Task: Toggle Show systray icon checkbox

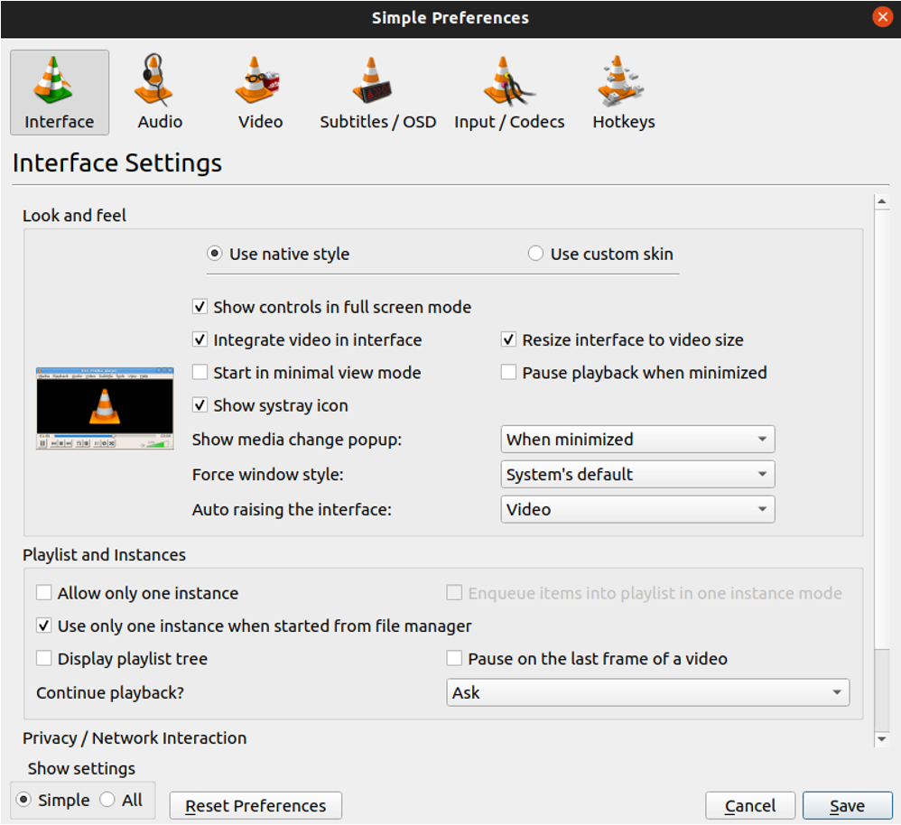Action: 200,405
